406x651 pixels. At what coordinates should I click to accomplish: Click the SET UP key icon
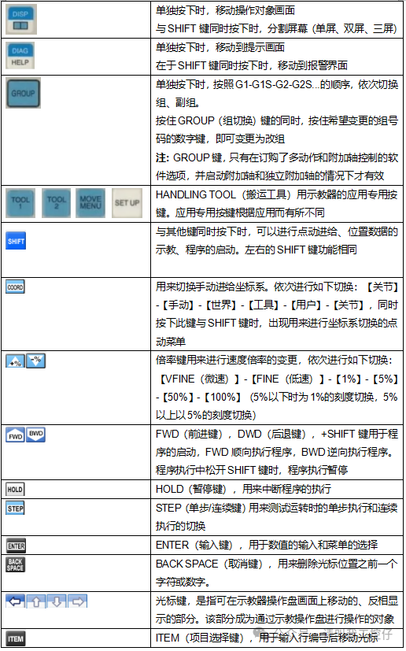pyautogui.click(x=127, y=203)
